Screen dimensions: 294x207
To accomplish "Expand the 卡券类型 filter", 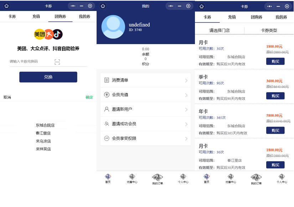I will [x=269, y=30].
